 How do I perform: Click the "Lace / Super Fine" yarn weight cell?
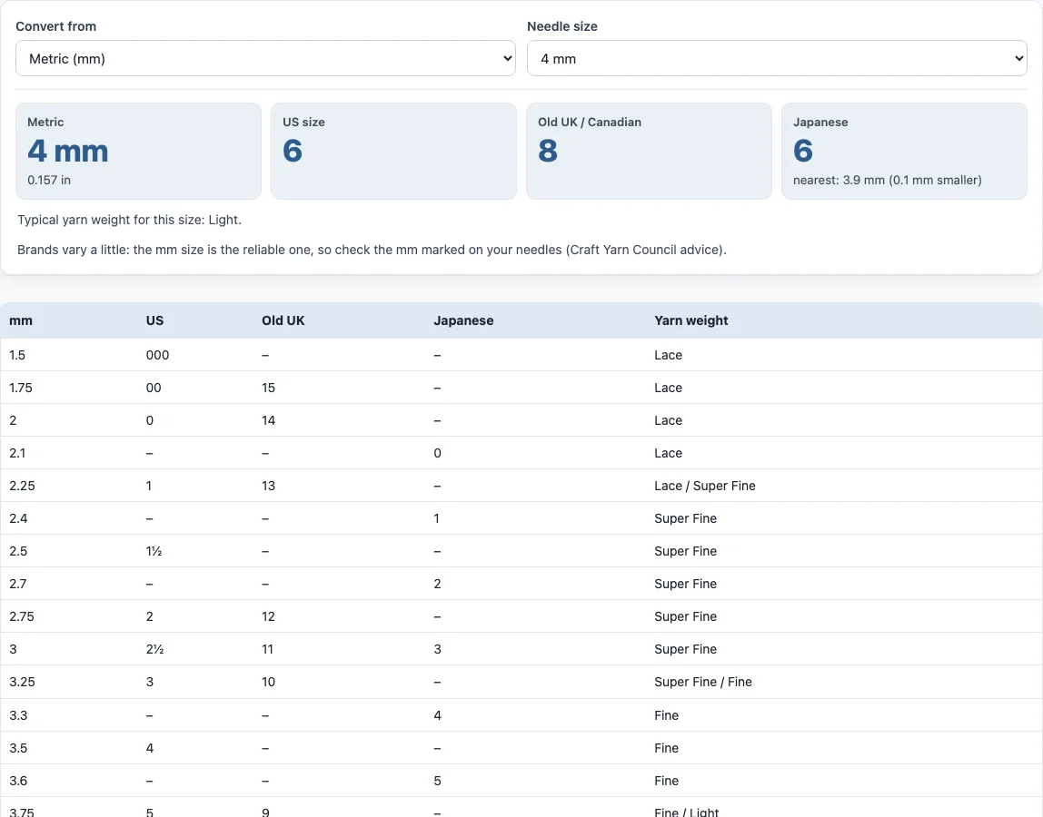[705, 486]
